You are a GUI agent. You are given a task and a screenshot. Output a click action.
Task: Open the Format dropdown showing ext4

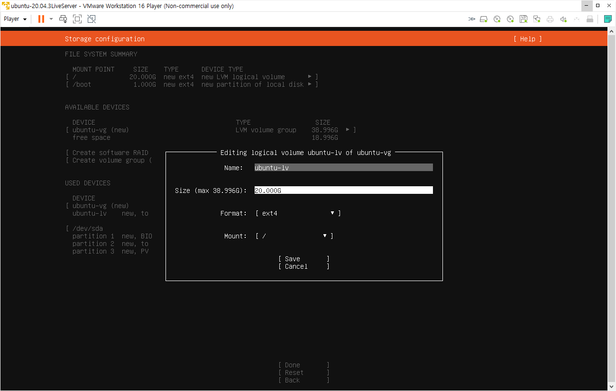pos(298,213)
